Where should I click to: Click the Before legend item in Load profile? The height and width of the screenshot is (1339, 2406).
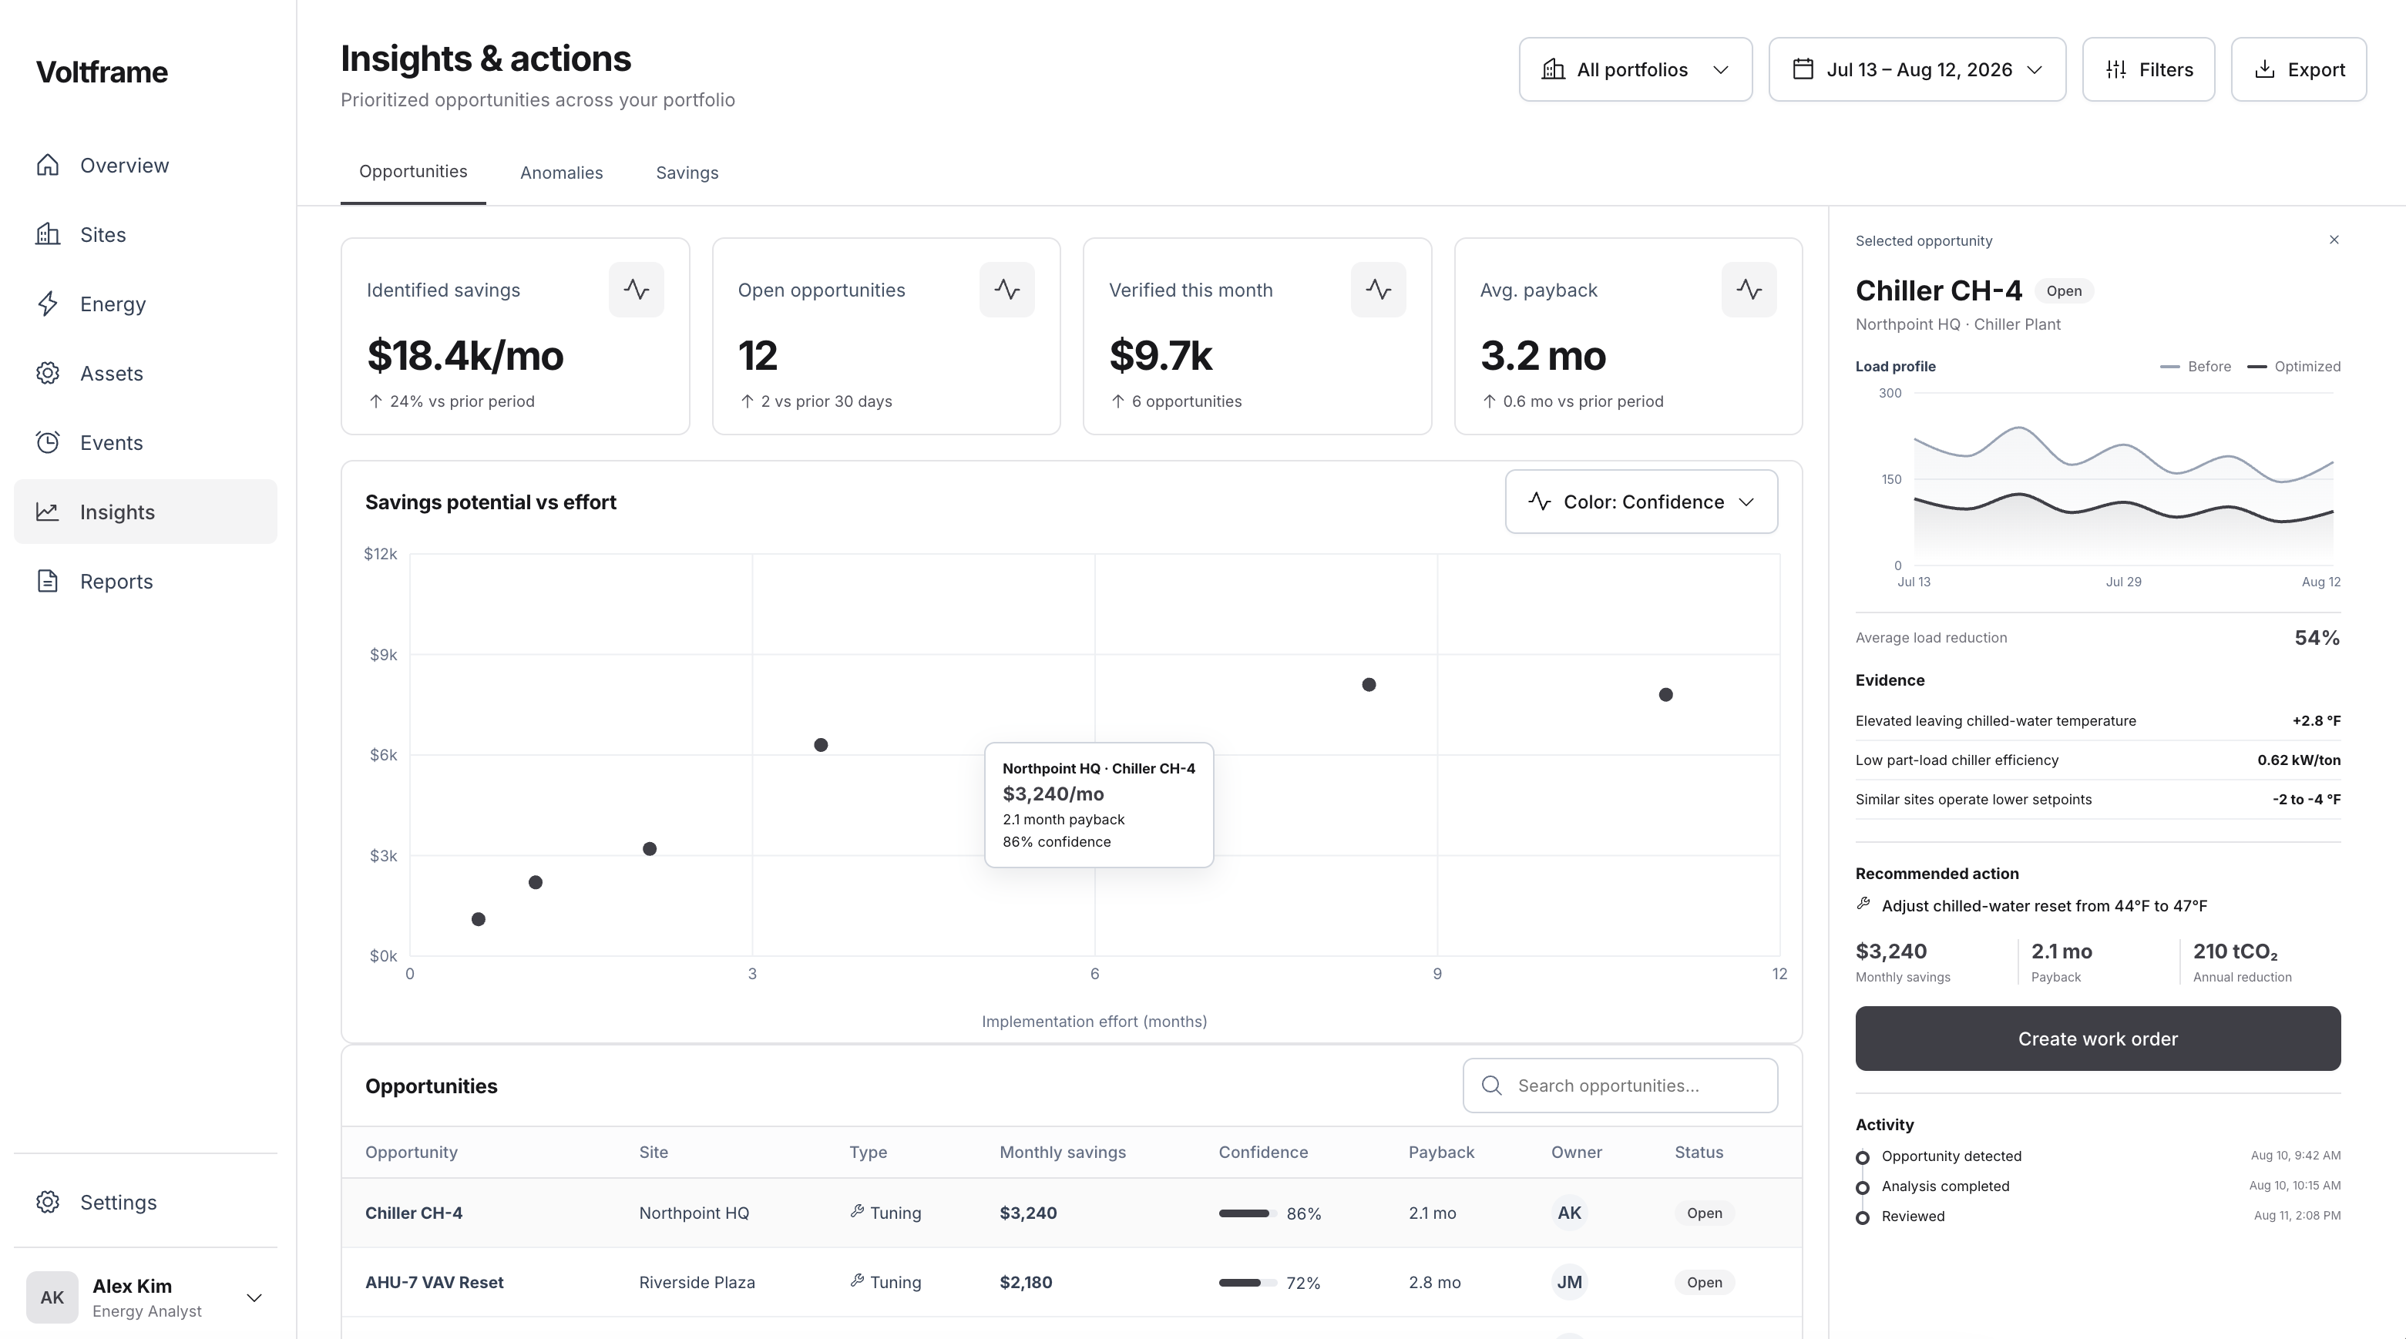[x=2196, y=366]
